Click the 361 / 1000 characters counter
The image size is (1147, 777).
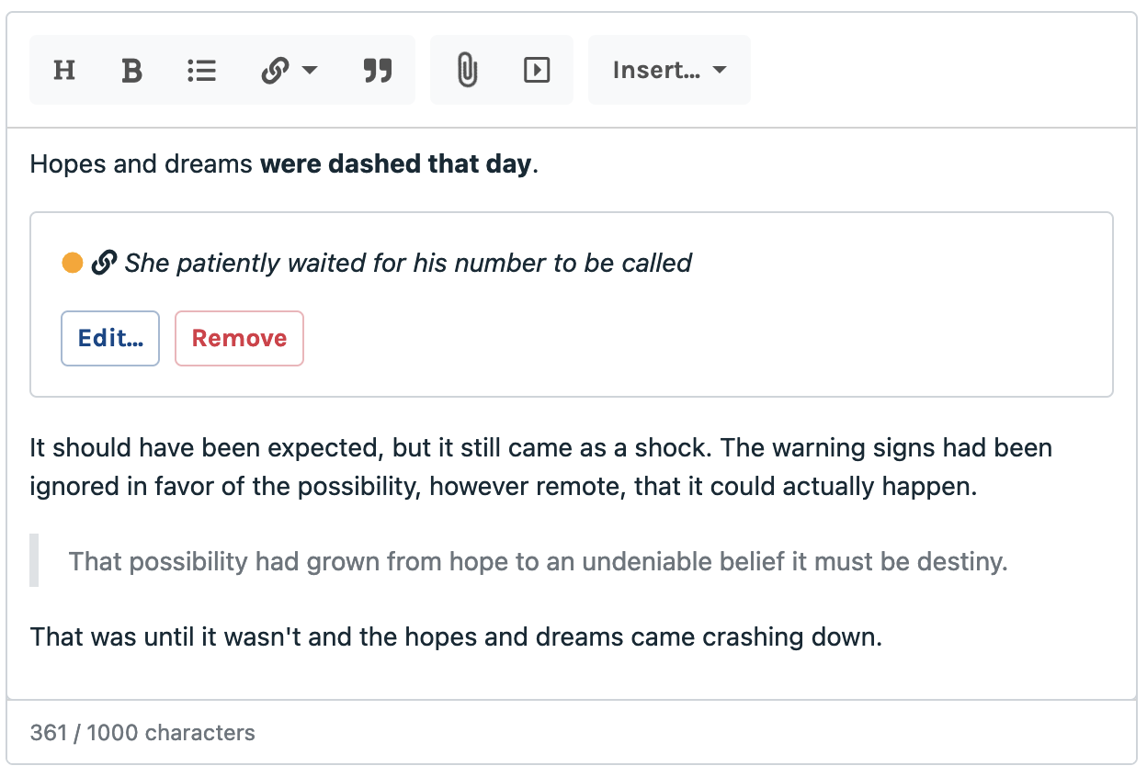(x=142, y=733)
